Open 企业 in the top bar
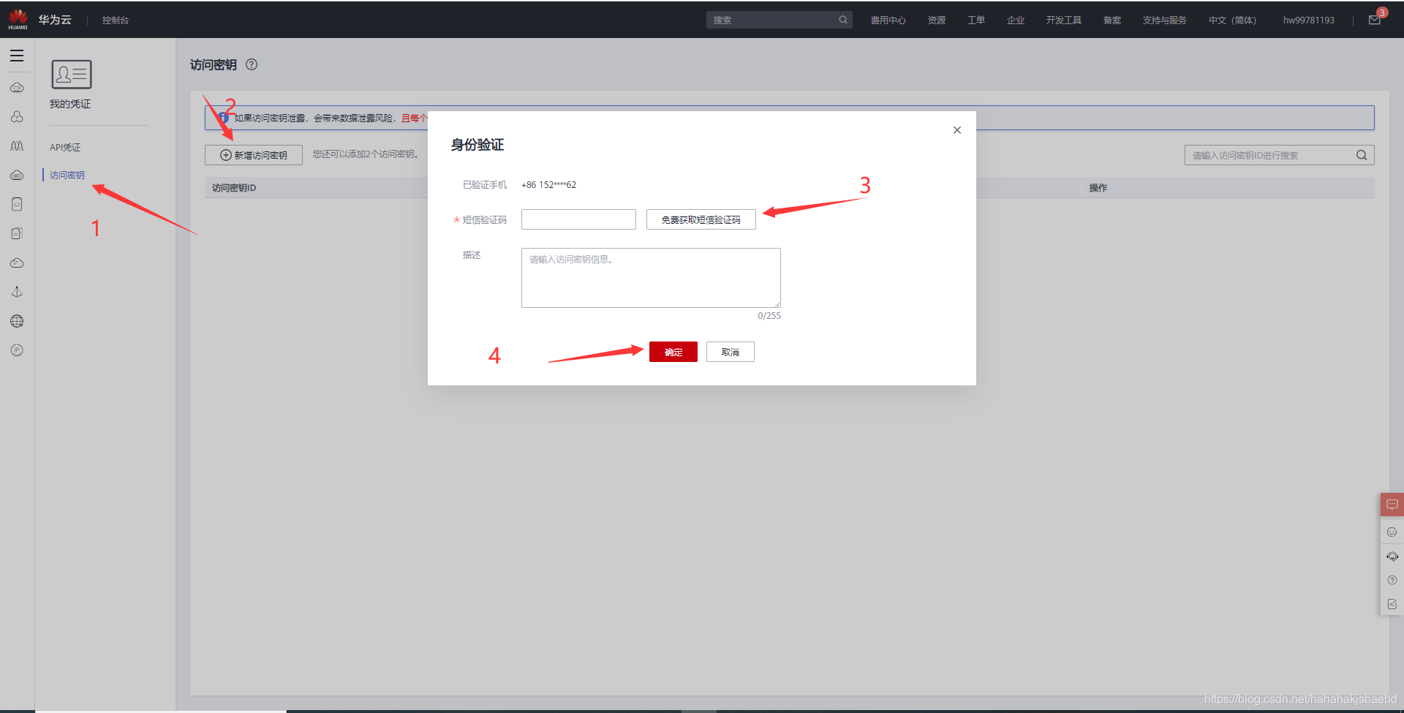Viewport: 1404px width, 713px height. tap(1016, 20)
